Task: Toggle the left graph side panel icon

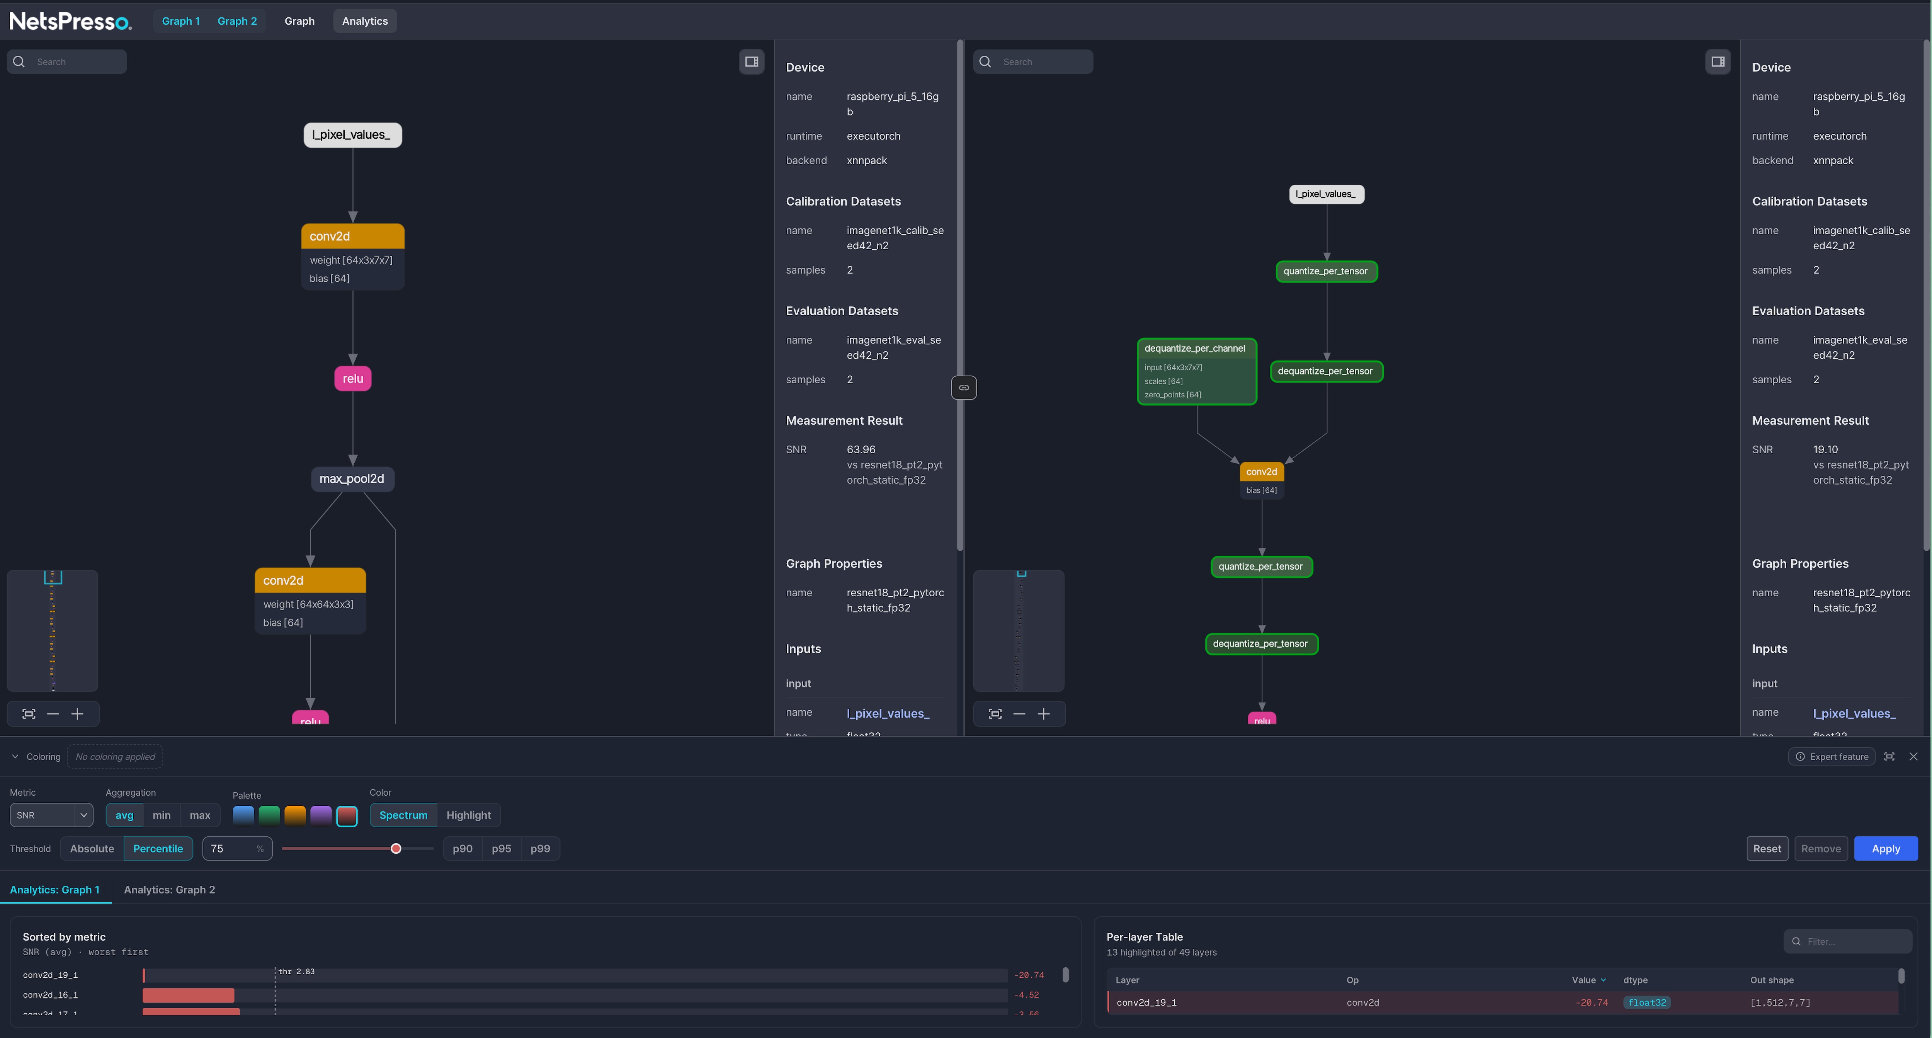Action: pos(752,61)
